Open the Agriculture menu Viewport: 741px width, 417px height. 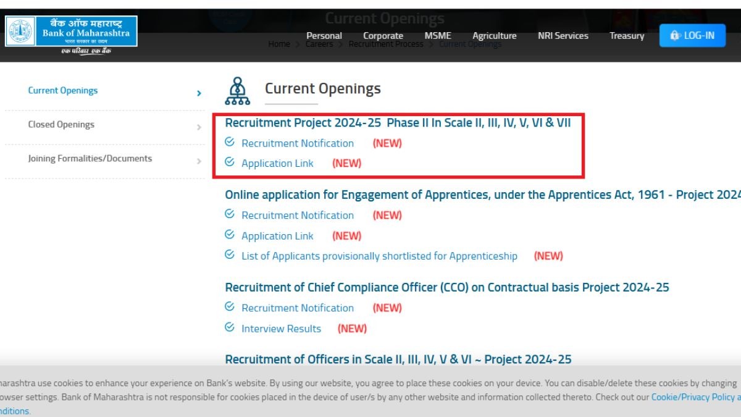494,36
